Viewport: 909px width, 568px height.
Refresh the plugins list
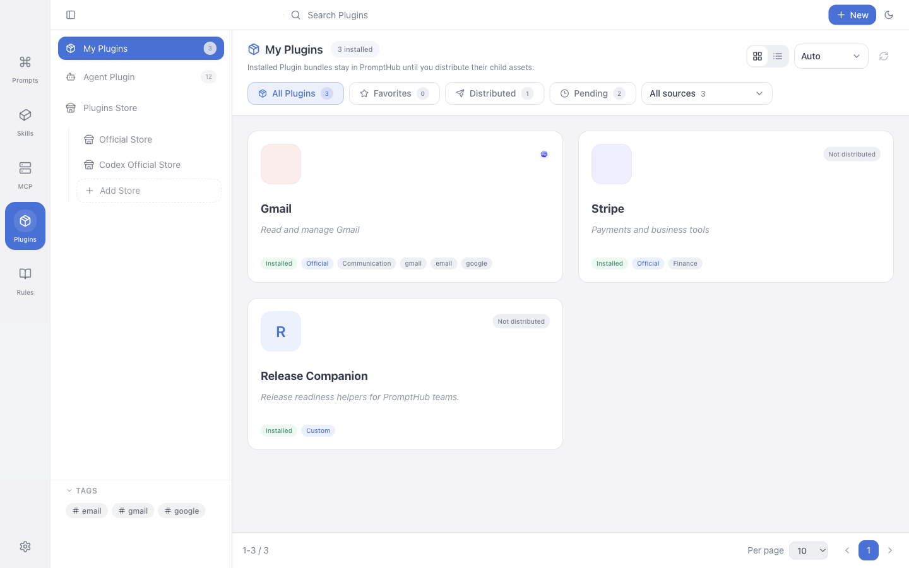coord(884,56)
